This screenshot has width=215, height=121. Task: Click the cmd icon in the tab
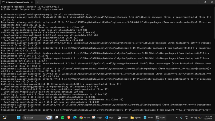click(3, 2)
